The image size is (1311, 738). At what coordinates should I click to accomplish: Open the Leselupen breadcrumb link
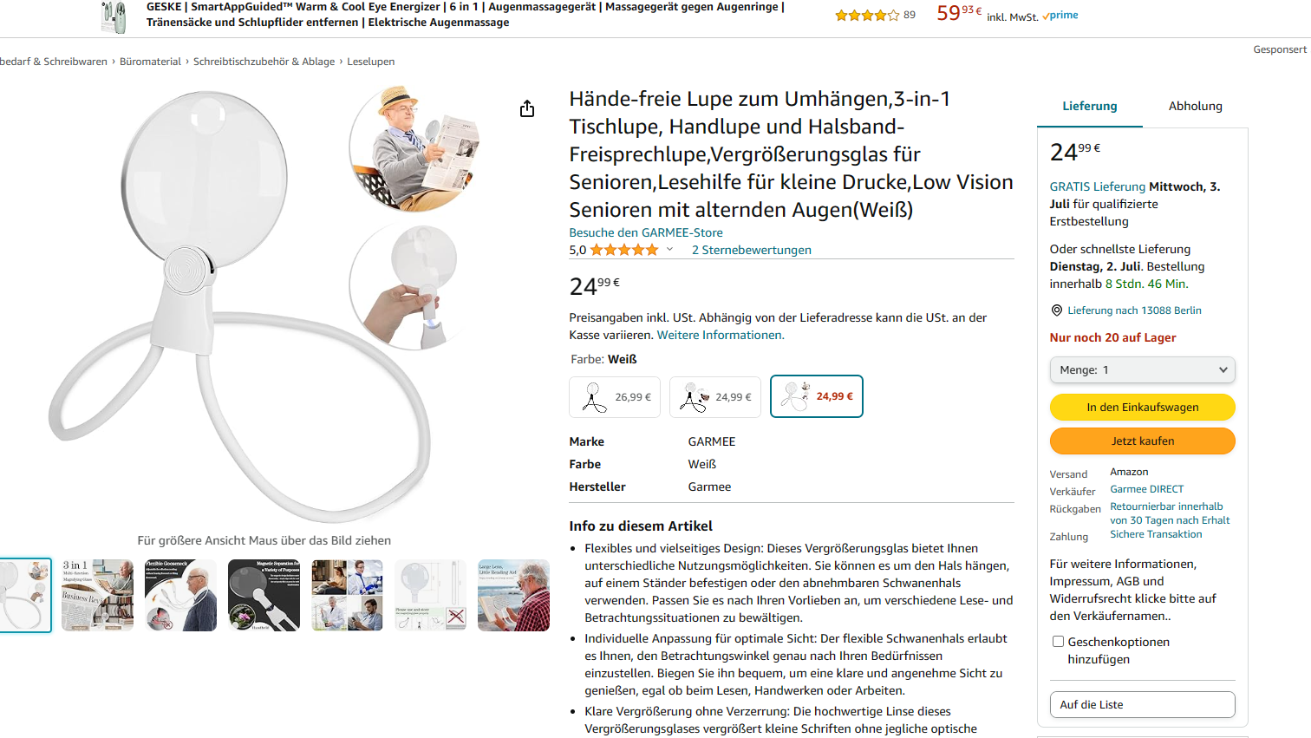[x=371, y=62]
